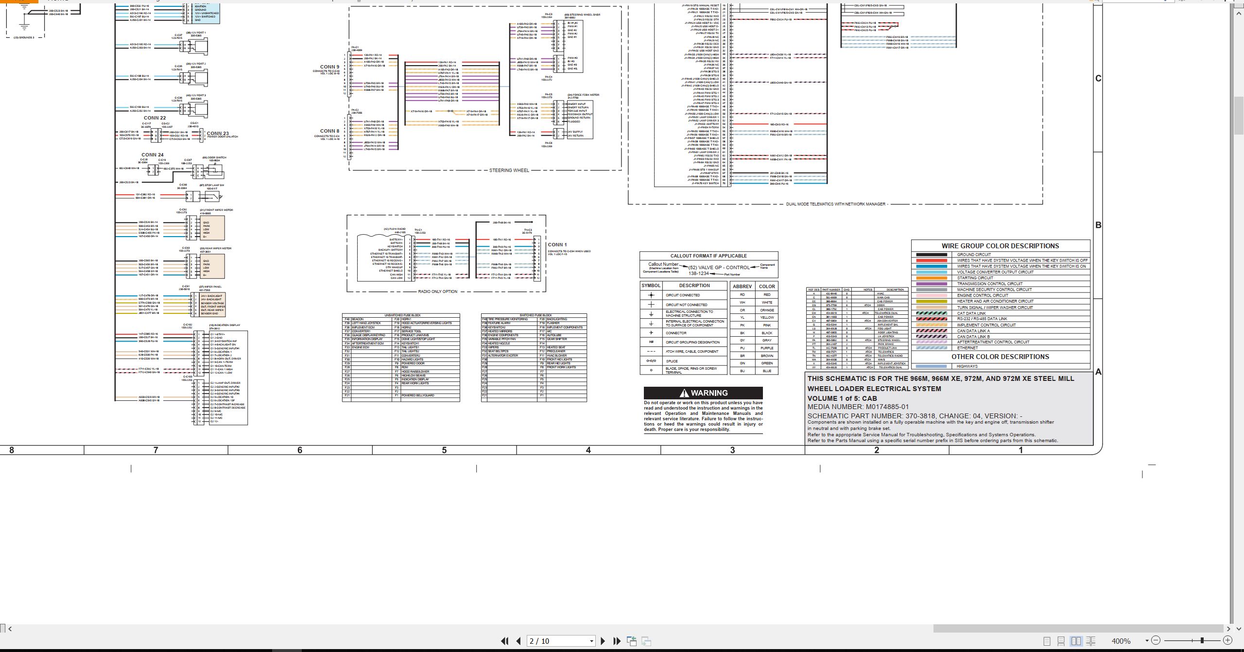The image size is (1244, 652).
Task: Click the zoom out minus button
Action: point(1156,640)
